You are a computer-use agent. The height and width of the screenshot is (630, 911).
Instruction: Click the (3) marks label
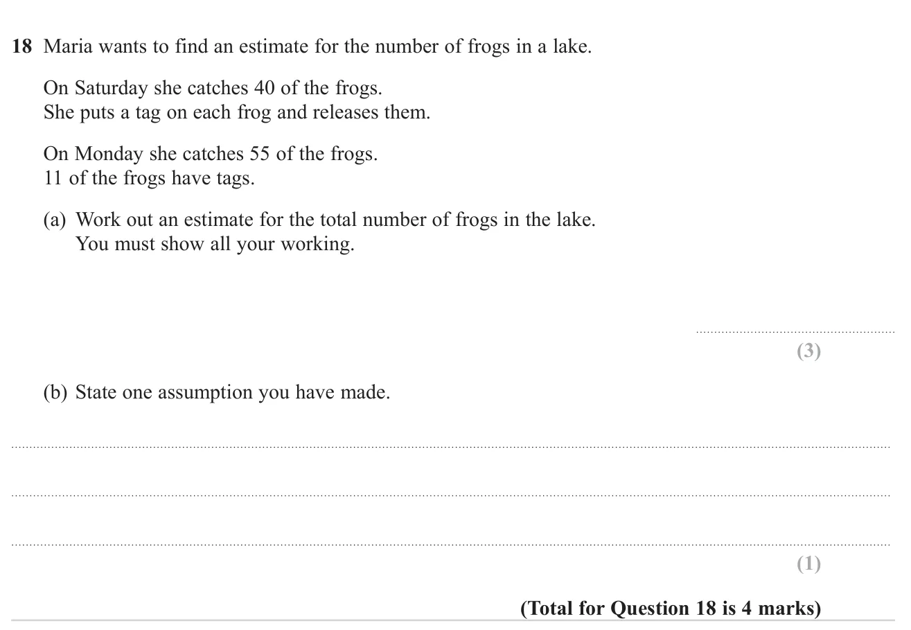click(x=808, y=351)
